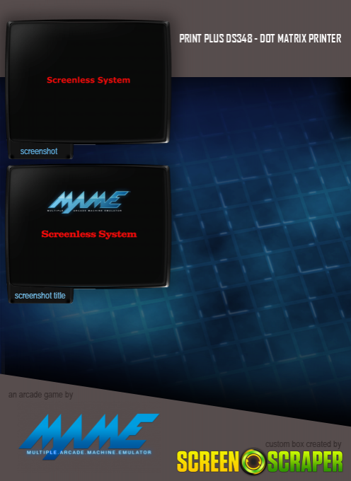Click the Print Plus DS348 title text
The width and height of the screenshot is (351, 481).
260,39
